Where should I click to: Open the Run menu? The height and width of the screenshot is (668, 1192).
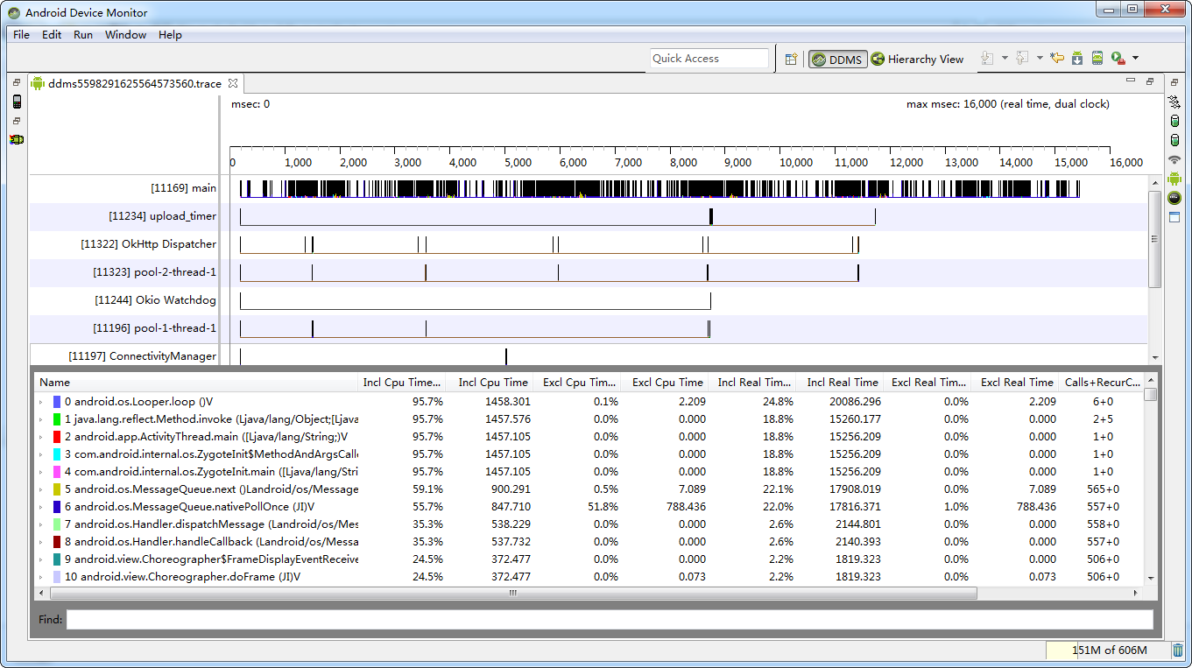[x=83, y=35]
